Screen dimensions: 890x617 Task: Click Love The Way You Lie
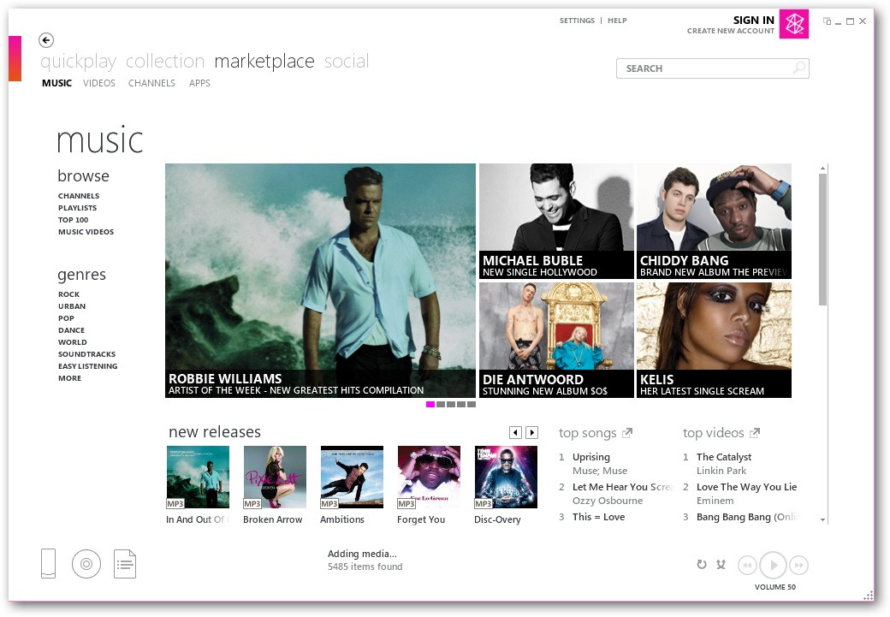coord(746,487)
